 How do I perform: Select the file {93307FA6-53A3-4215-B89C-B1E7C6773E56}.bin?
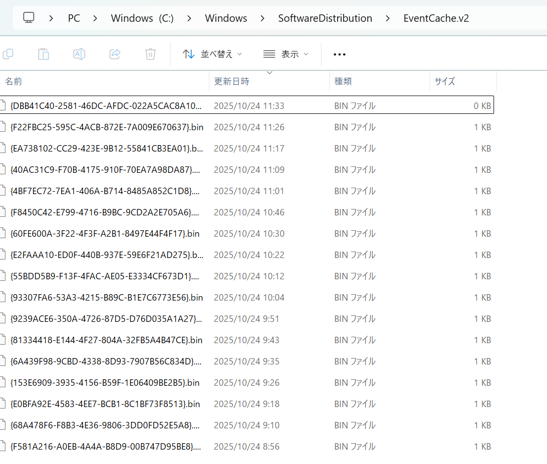click(247, 297)
